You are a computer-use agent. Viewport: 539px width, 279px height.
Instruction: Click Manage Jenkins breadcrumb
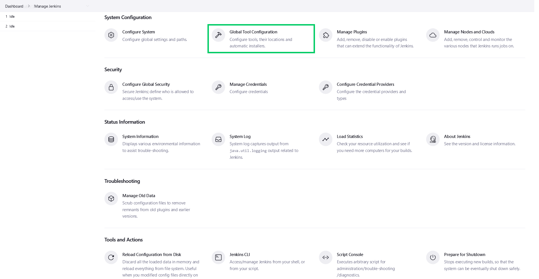point(47,6)
